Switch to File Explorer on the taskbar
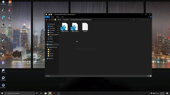 (50, 93)
